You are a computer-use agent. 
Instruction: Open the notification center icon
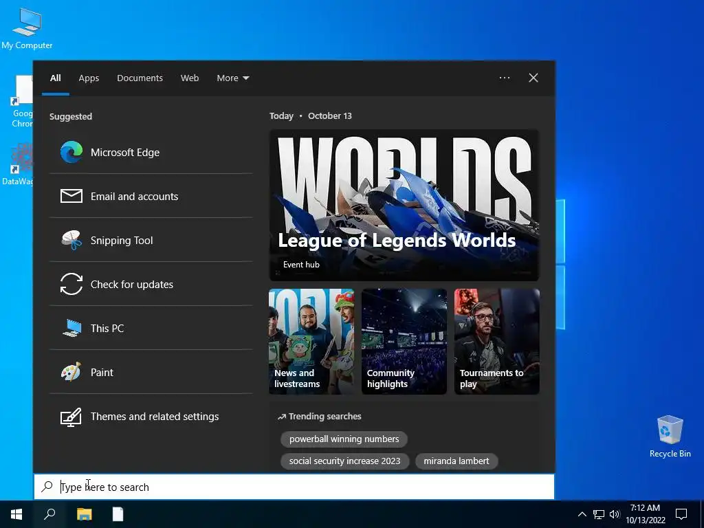pos(681,514)
